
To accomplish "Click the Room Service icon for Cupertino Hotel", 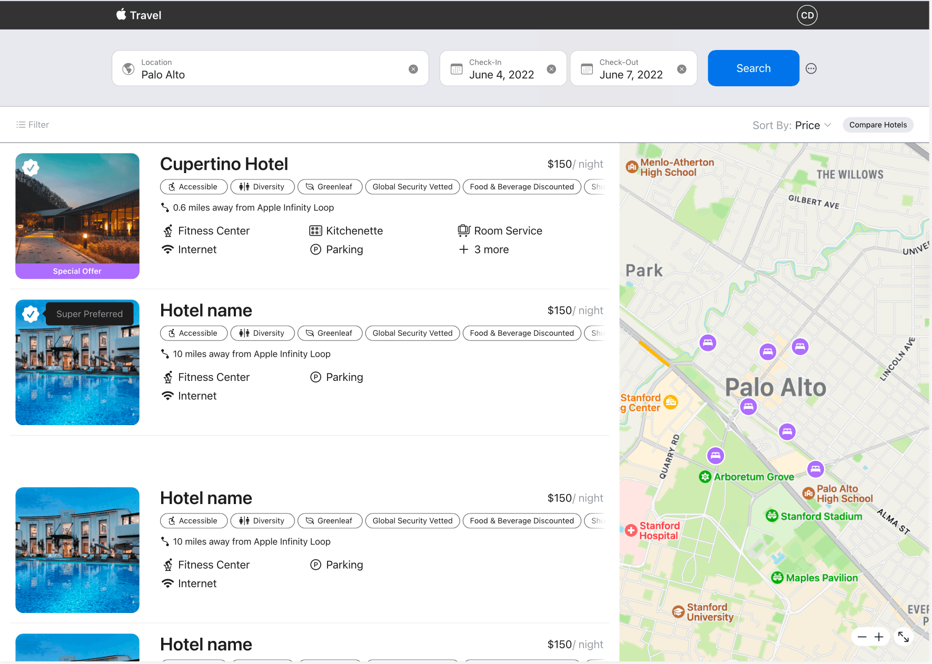I will point(463,230).
